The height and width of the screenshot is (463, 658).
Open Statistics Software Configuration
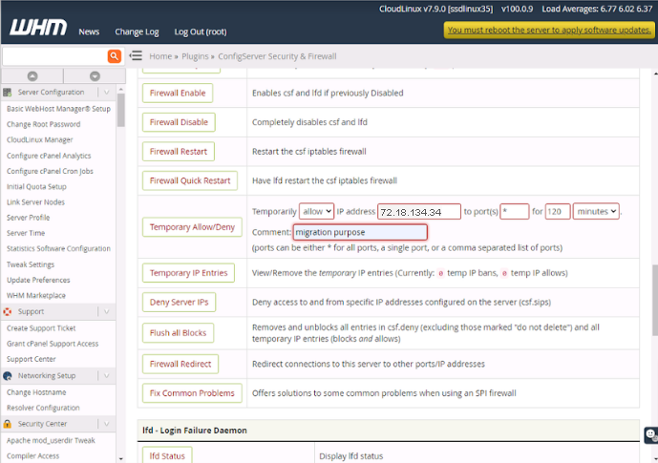pyautogui.click(x=59, y=249)
